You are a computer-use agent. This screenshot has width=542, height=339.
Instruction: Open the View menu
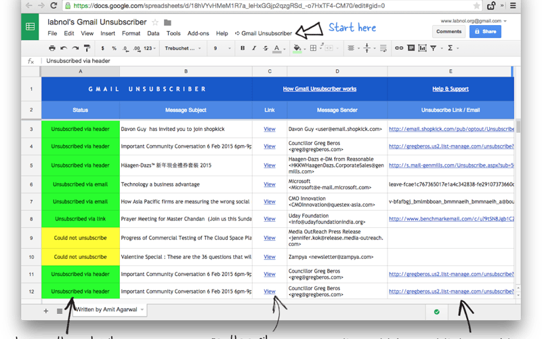(x=87, y=33)
